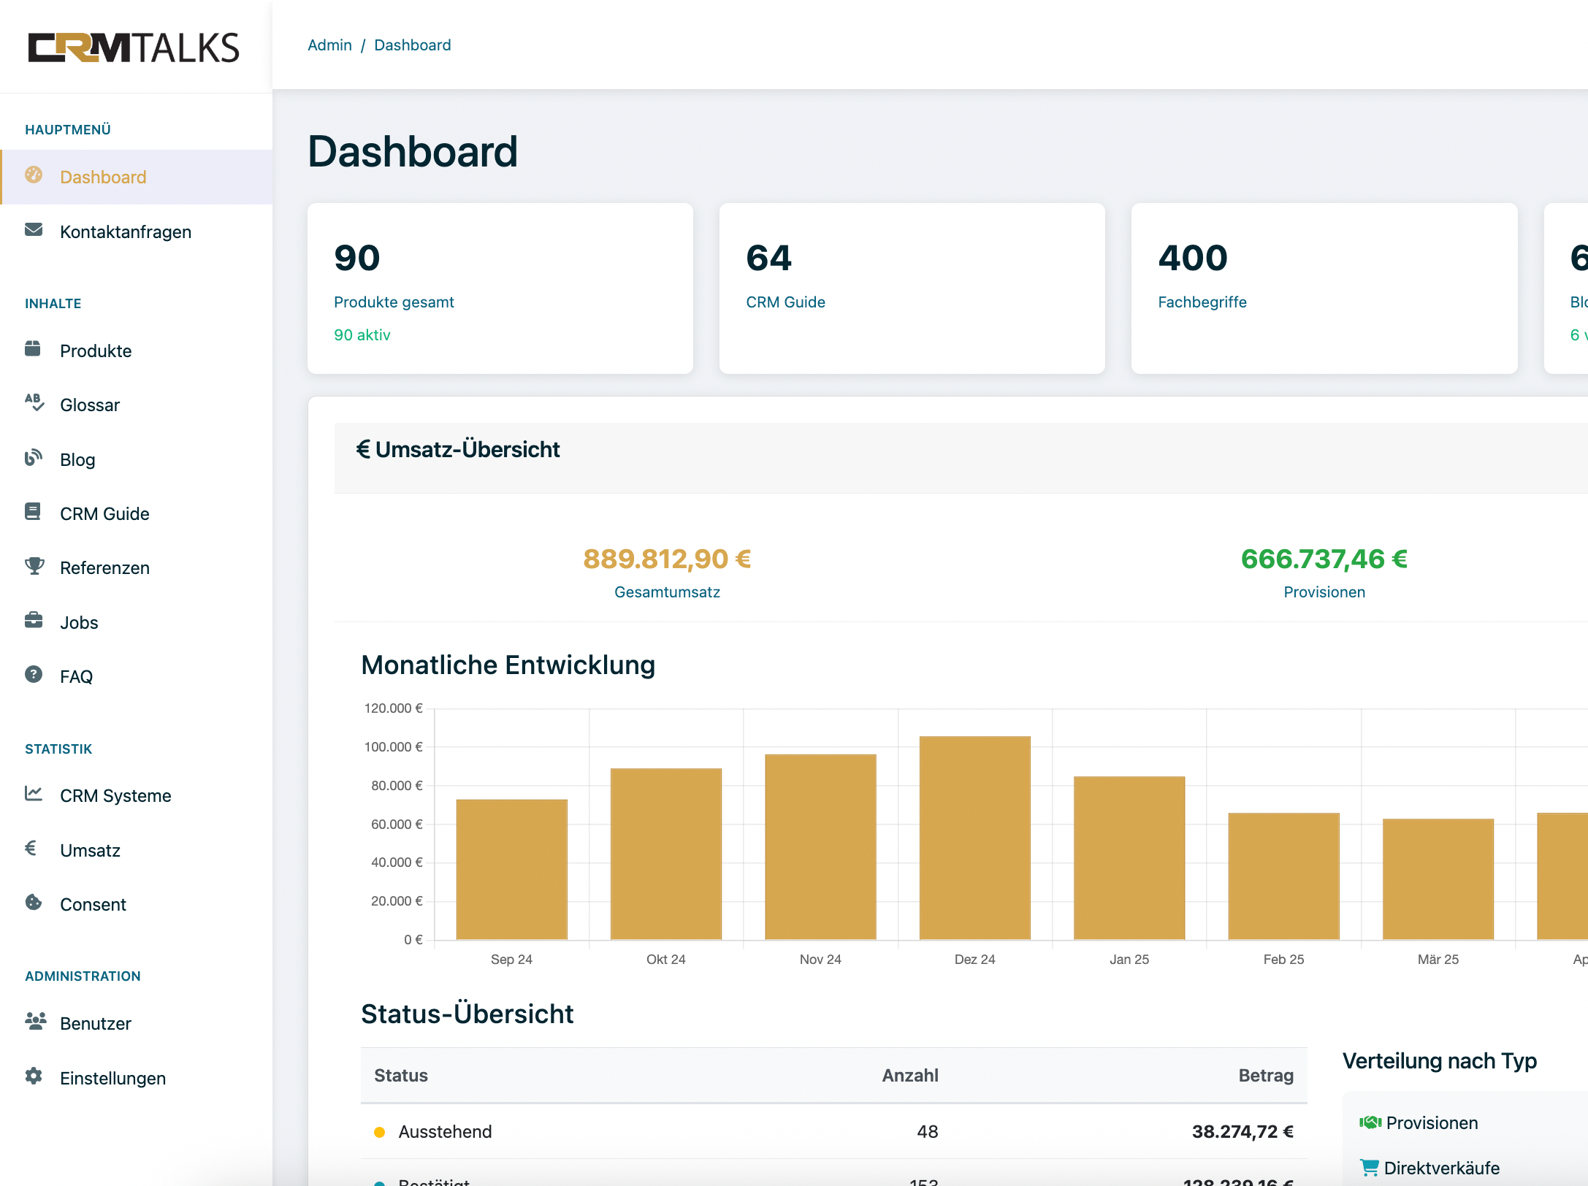Click the Anzahl column header
Viewport: 1588px width, 1186px height.
coord(910,1075)
